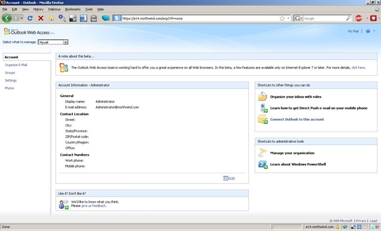Click the teal toolbar icon beside the URL bar
Viewport: 381px width, 231px height.
(105, 18)
